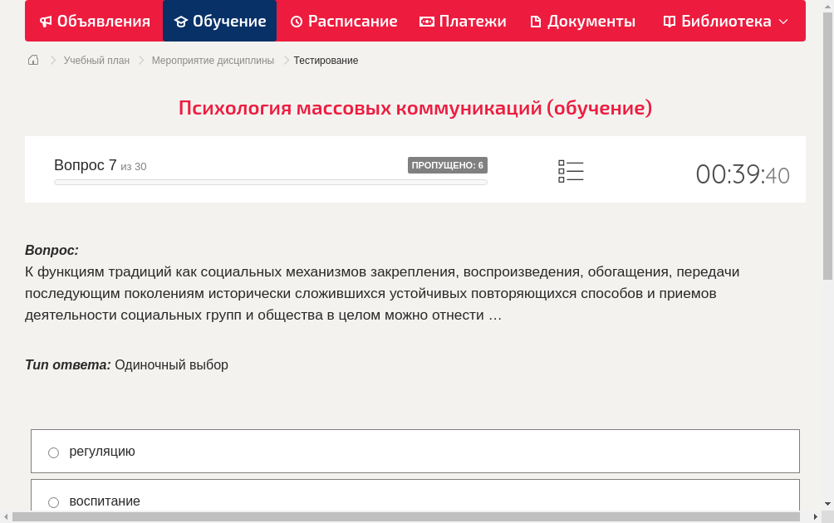This screenshot has height=523, width=834.
Task: Click the ПРОПУЩЕНО: 6 badge
Action: pos(448,164)
